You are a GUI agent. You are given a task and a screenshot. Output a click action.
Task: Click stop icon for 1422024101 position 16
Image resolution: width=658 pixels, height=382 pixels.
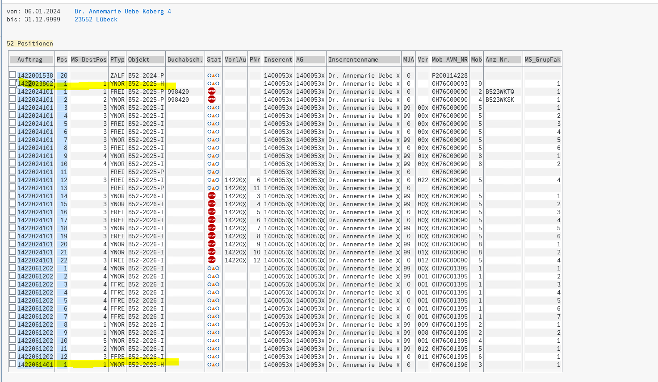coord(212,212)
